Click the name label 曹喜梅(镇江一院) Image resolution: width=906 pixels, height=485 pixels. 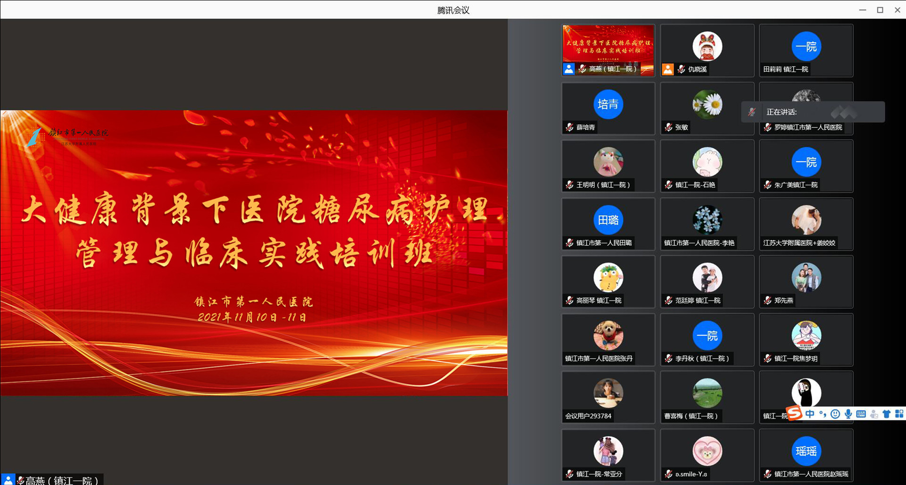(691, 416)
